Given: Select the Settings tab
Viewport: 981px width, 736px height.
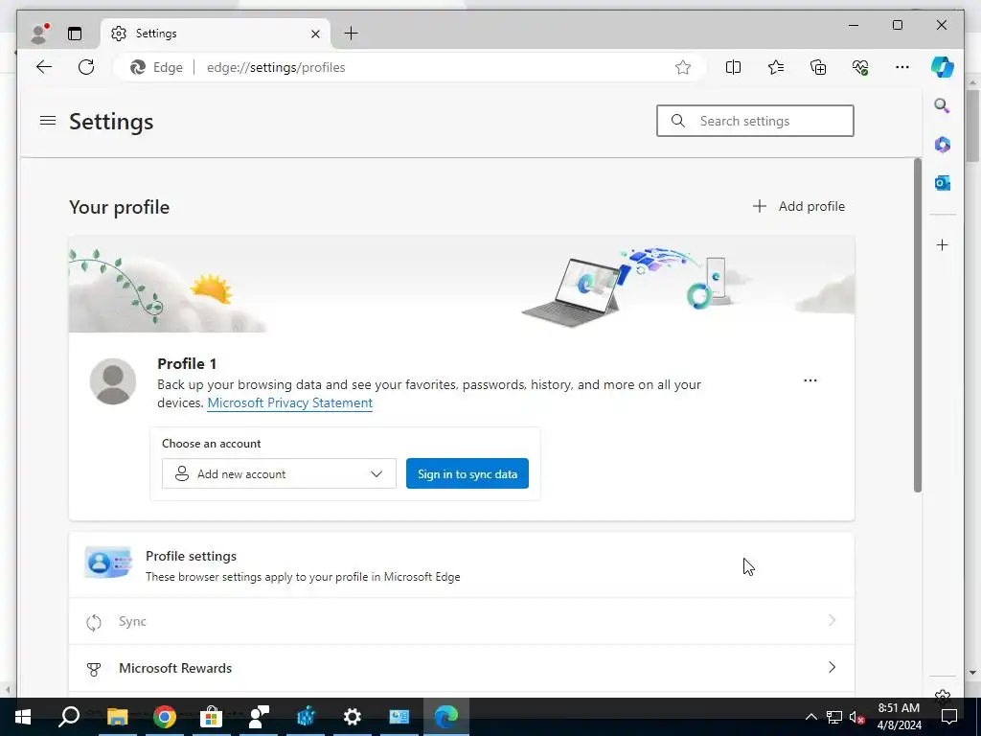Looking at the screenshot, I should [x=216, y=34].
